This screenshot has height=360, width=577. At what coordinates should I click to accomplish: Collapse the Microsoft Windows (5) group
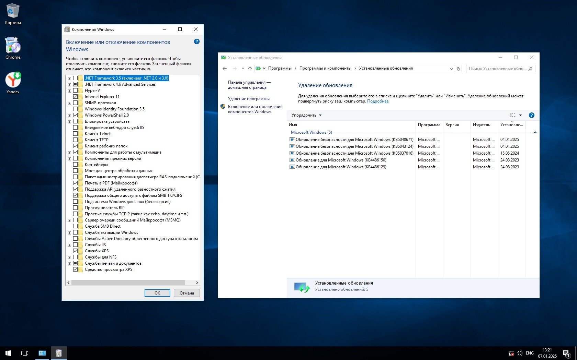coord(535,132)
